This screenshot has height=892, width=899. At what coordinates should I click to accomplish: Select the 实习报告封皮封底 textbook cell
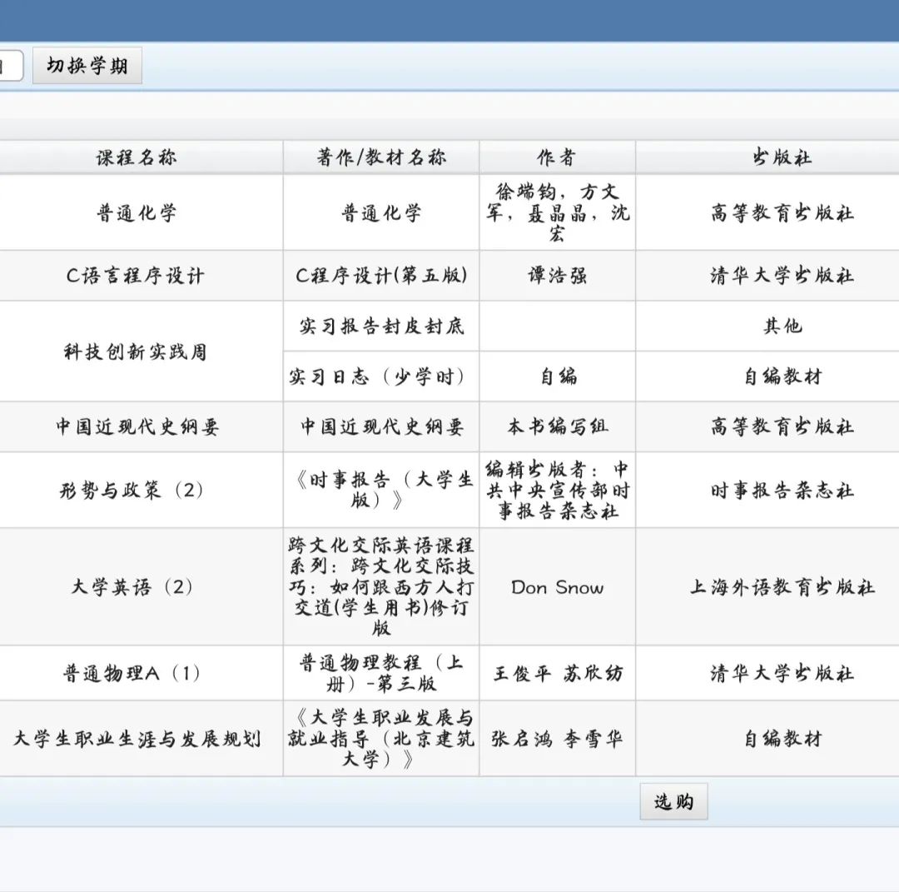[381, 326]
